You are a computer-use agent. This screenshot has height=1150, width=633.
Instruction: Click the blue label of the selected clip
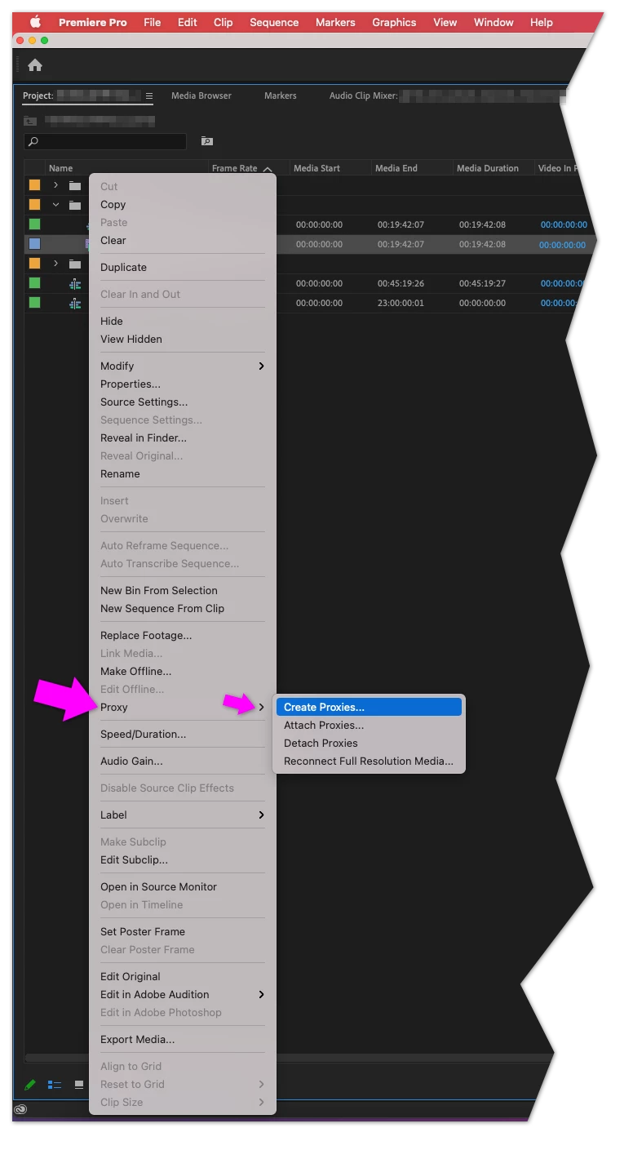34,243
